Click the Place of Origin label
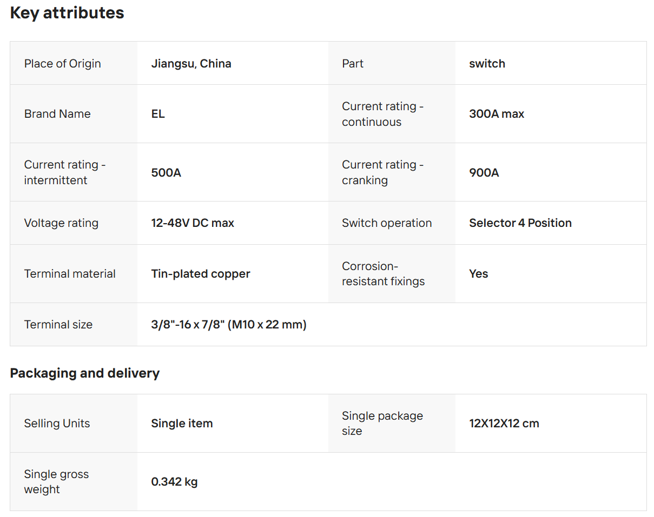This screenshot has height=517, width=654. tap(62, 64)
